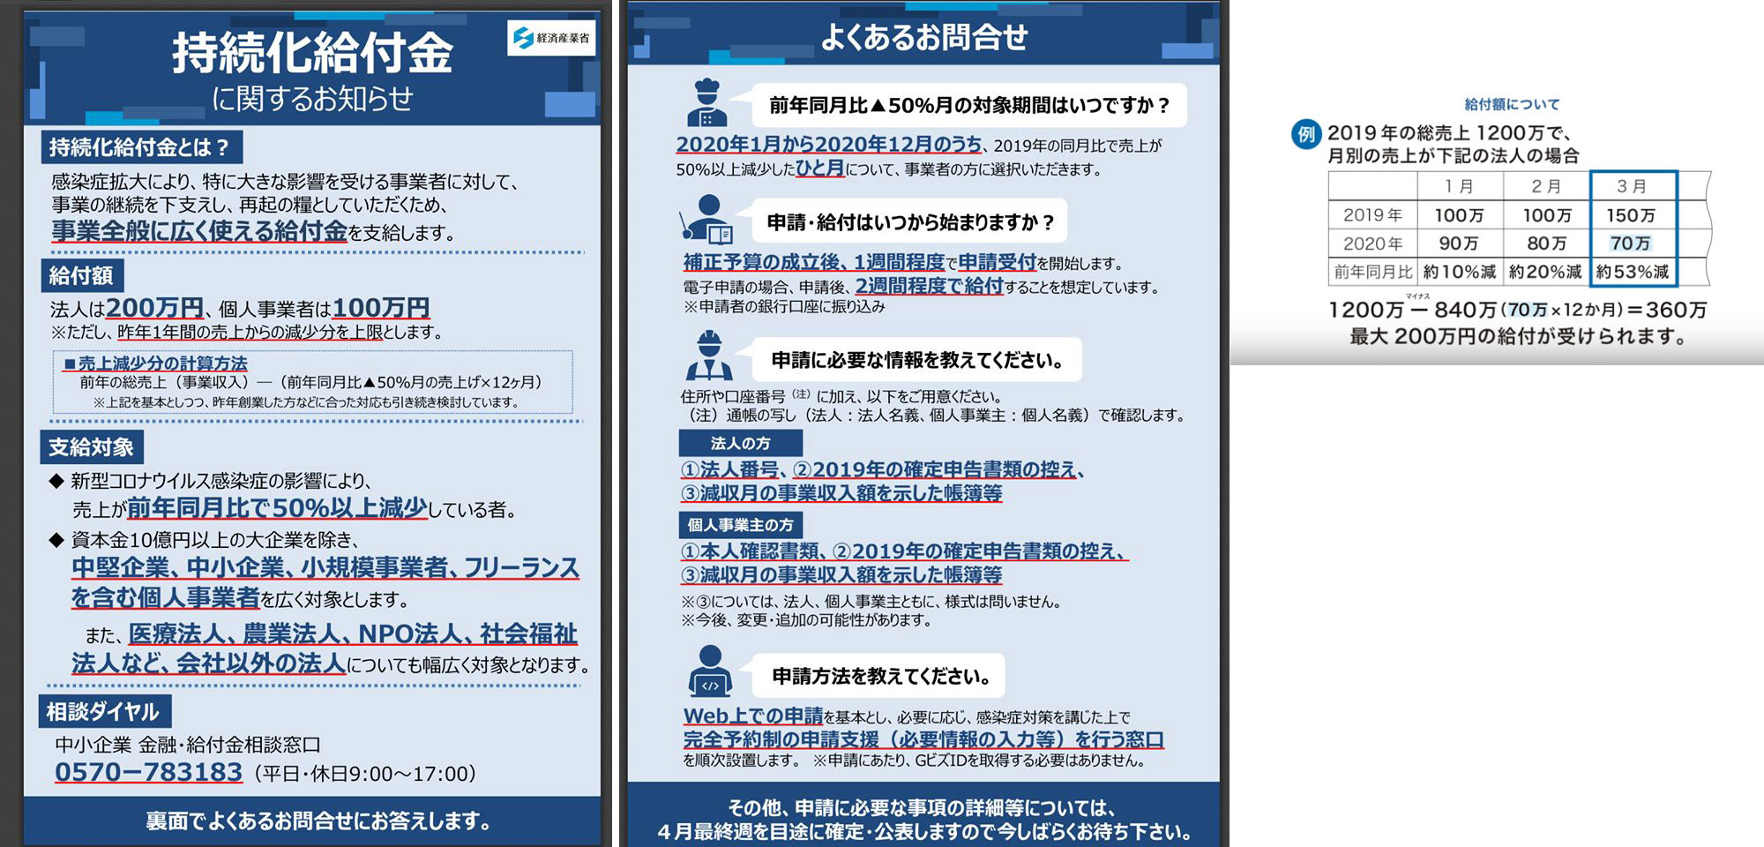Click the 相談ダイヤル section heading
The width and height of the screenshot is (1764, 847).
tap(103, 711)
